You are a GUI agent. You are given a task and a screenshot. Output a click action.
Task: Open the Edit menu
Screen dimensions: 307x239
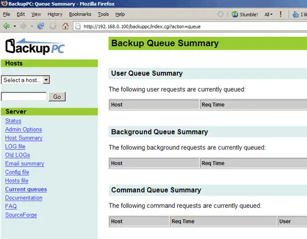click(x=21, y=14)
